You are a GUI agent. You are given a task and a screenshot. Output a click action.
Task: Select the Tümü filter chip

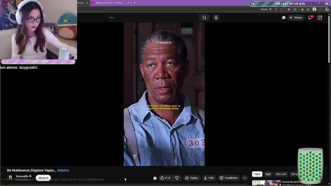point(257,174)
